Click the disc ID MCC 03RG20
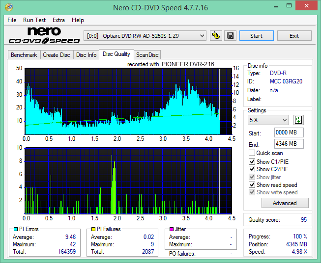The height and width of the screenshot is (263, 321). pyautogui.click(x=286, y=81)
